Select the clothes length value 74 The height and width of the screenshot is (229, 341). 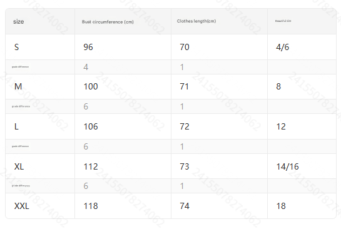[185, 206]
